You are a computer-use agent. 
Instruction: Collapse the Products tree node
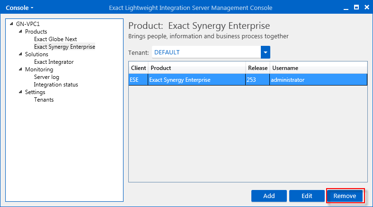[20, 31]
